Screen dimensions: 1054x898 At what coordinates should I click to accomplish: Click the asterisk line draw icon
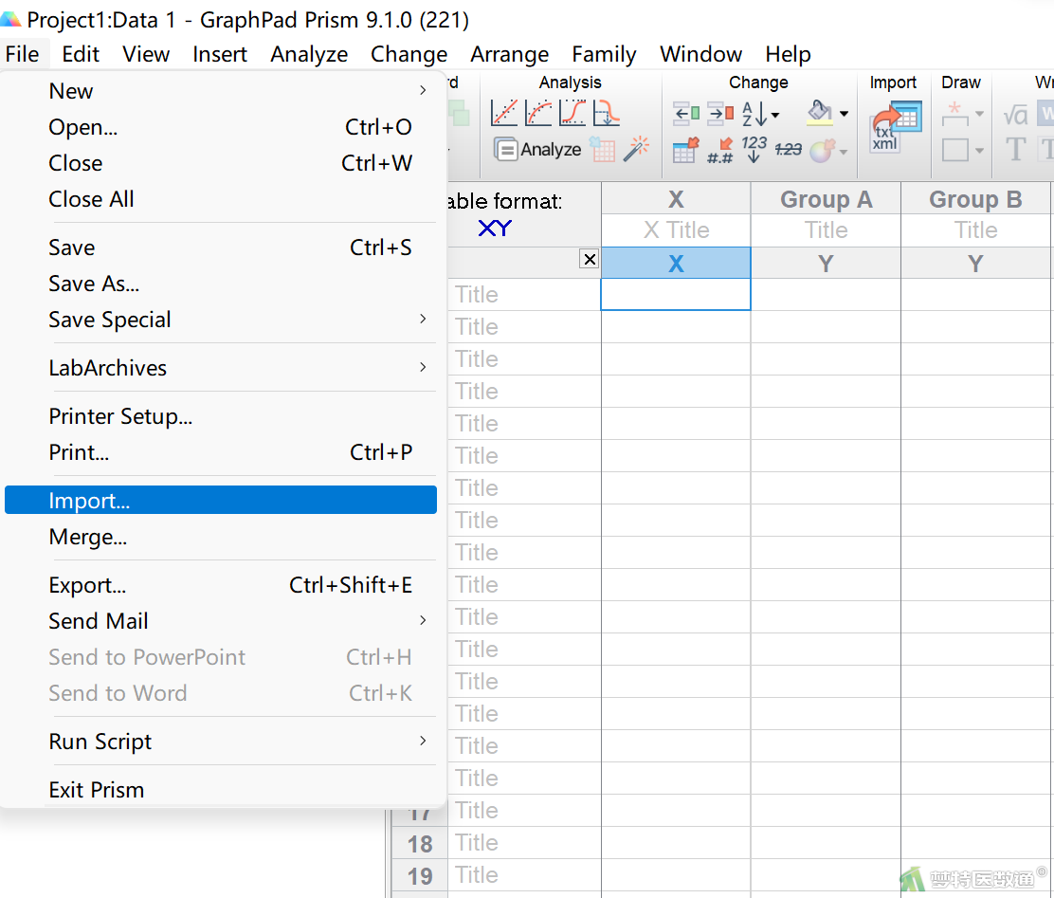[954, 113]
